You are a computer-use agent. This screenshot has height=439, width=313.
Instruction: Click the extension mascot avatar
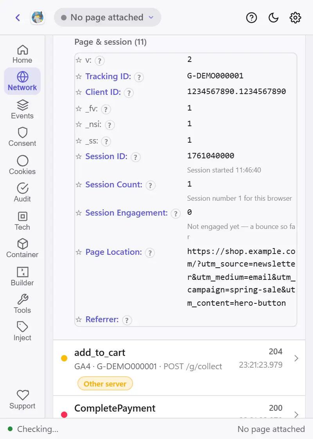click(38, 18)
